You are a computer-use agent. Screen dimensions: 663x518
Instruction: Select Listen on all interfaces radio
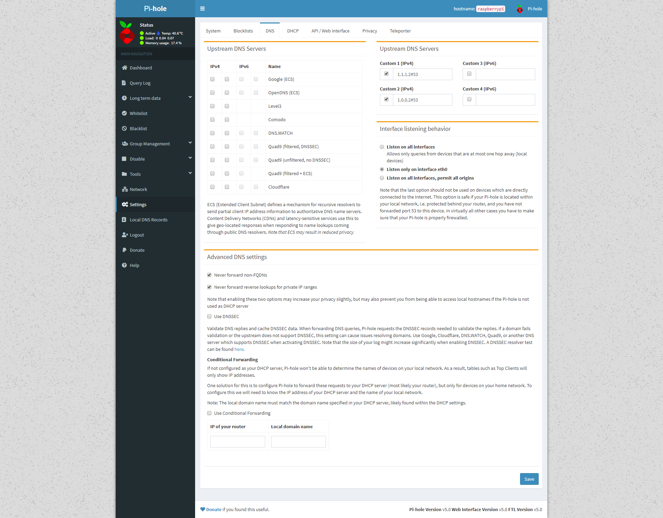click(x=382, y=147)
